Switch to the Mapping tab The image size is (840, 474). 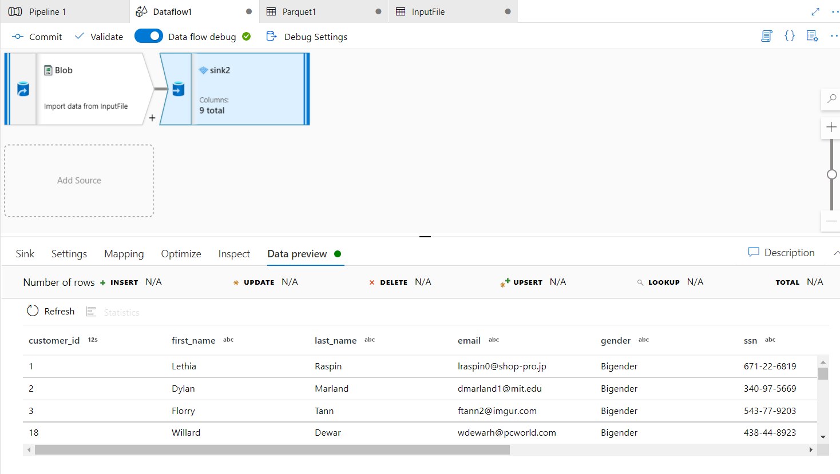point(124,254)
